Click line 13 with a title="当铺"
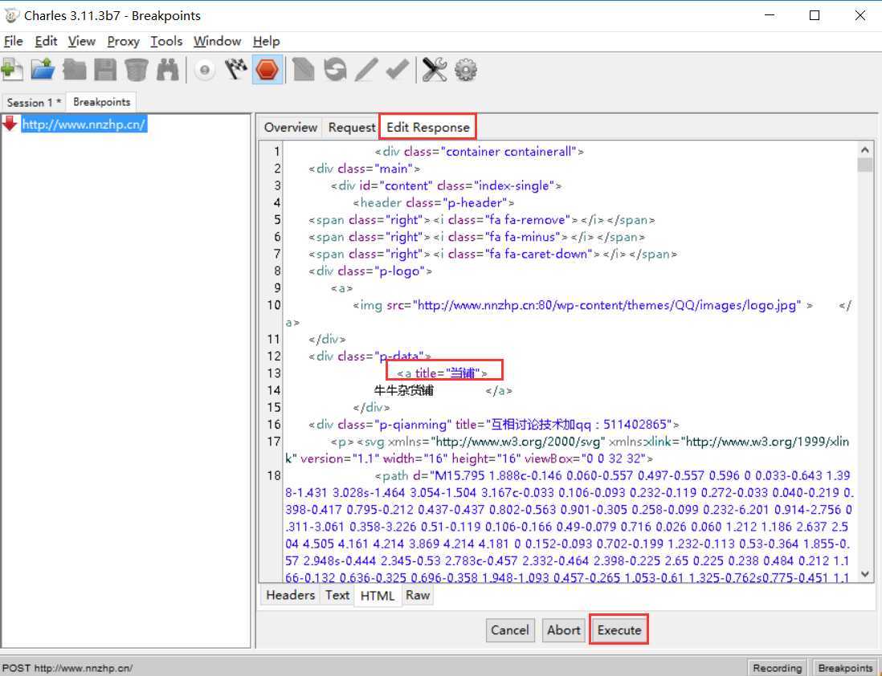The height and width of the screenshot is (676, 882). coord(442,373)
